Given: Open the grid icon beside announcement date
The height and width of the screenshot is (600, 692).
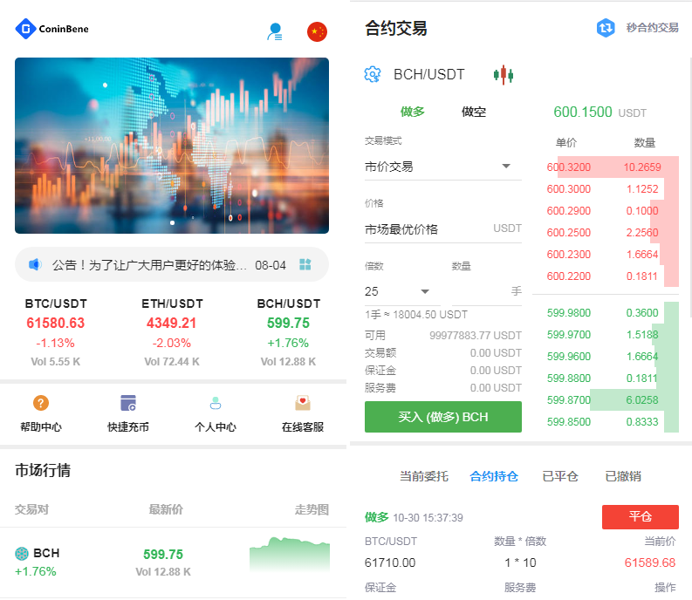Looking at the screenshot, I should pyautogui.click(x=305, y=264).
